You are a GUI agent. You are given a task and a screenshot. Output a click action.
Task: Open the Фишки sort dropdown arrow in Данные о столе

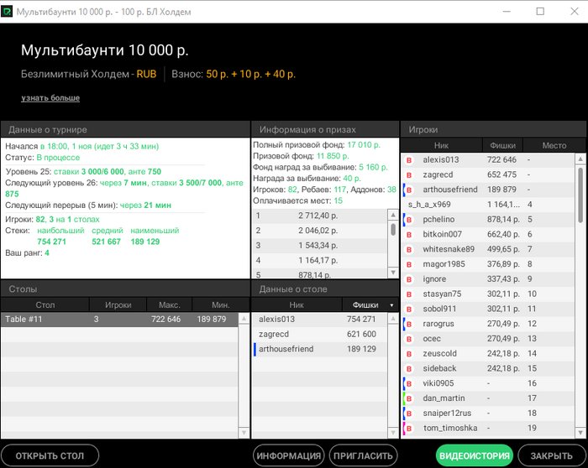coord(391,305)
